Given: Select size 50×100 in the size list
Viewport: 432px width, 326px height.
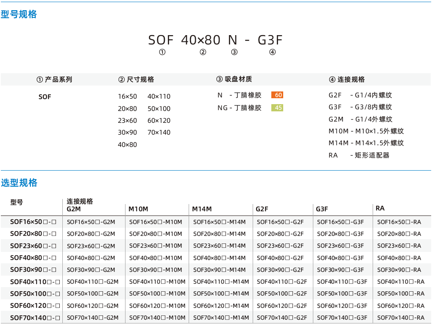Looking at the screenshot, I should tap(159, 109).
